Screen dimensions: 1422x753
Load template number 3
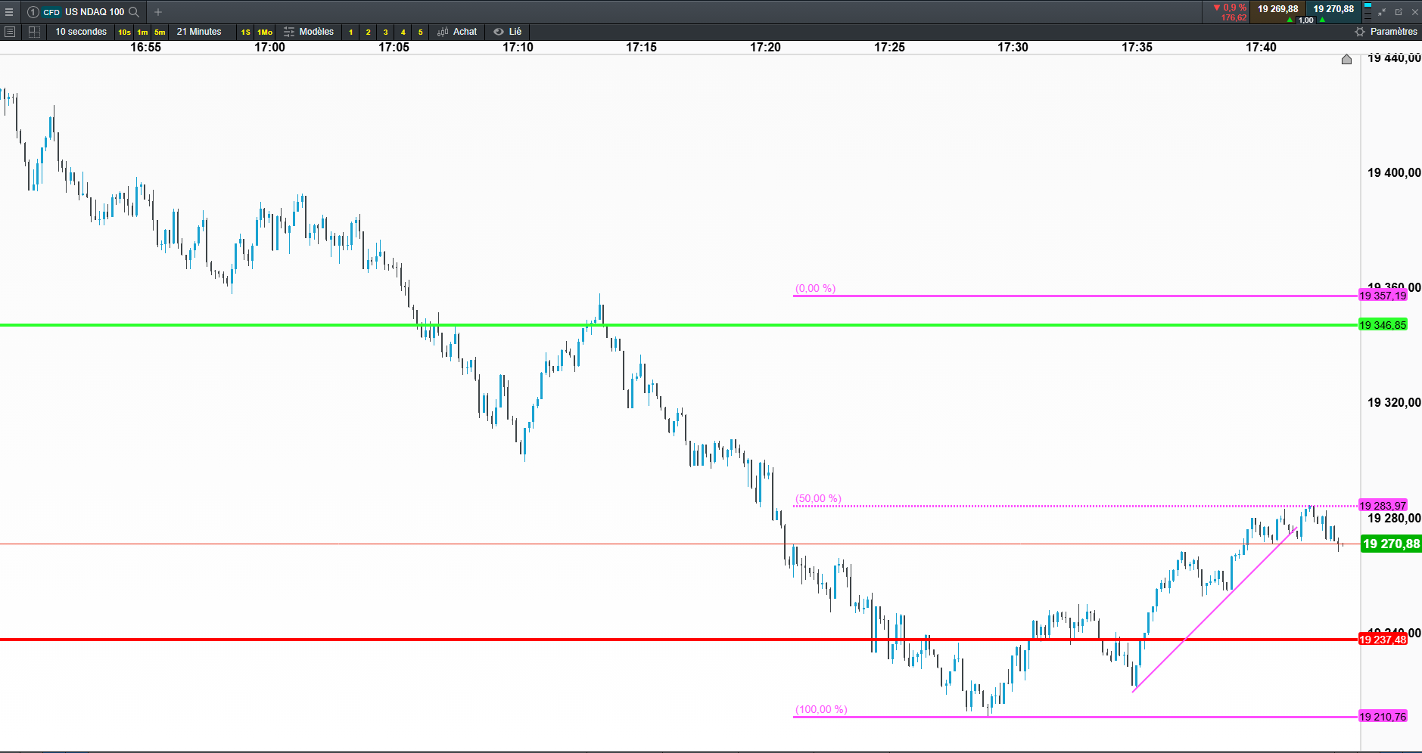tap(386, 32)
